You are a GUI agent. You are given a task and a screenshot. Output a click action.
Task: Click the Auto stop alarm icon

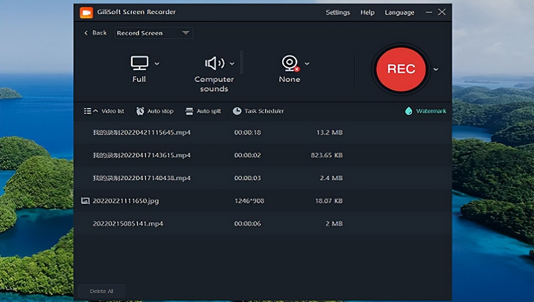click(x=141, y=111)
